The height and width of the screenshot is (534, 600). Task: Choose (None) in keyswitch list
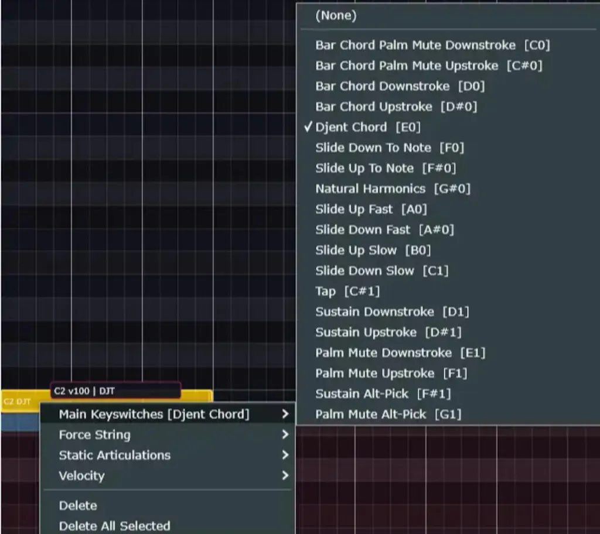coord(336,16)
